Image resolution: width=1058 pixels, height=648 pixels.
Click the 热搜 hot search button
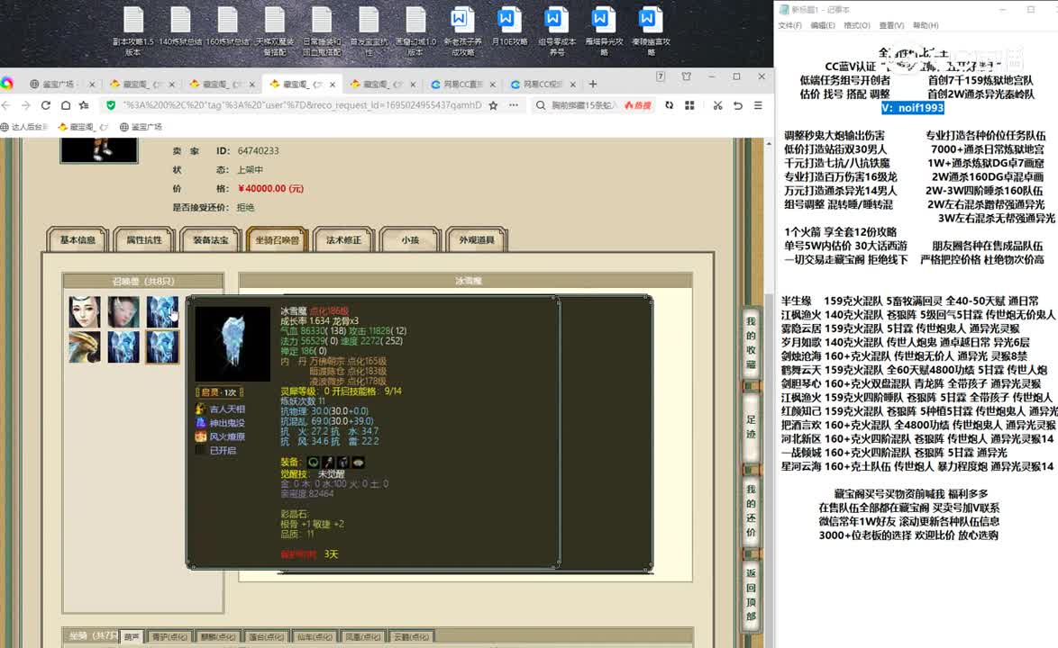point(638,105)
